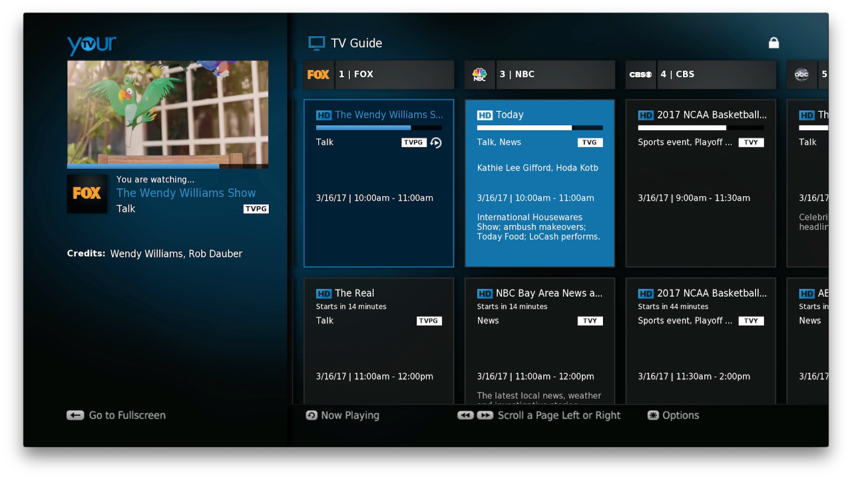
Task: Click the lock icon in the TV Guide header
Action: click(773, 42)
